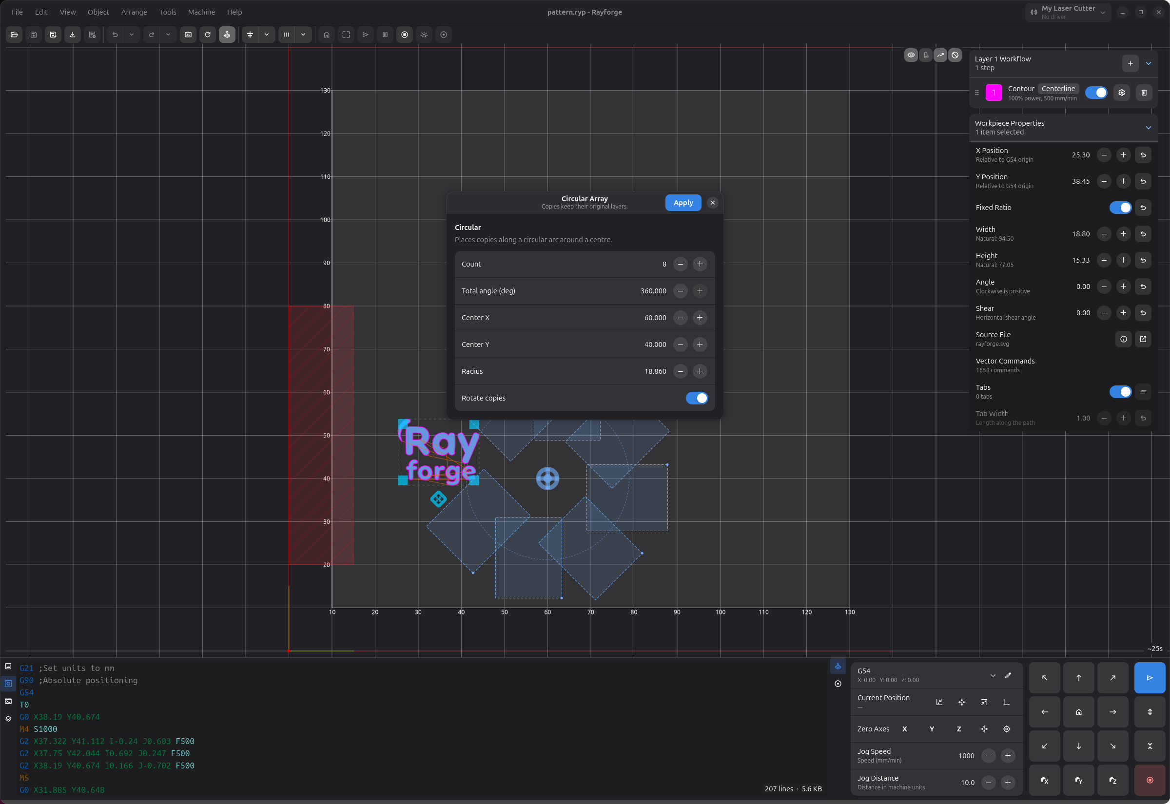Screen dimensions: 1170x804
Task: Open undo history dropdown arrow
Action: 132,35
